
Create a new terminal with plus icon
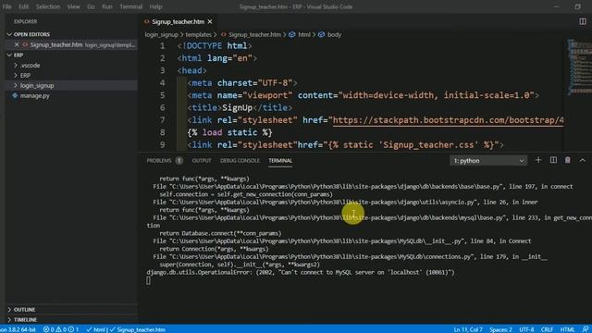click(538, 160)
